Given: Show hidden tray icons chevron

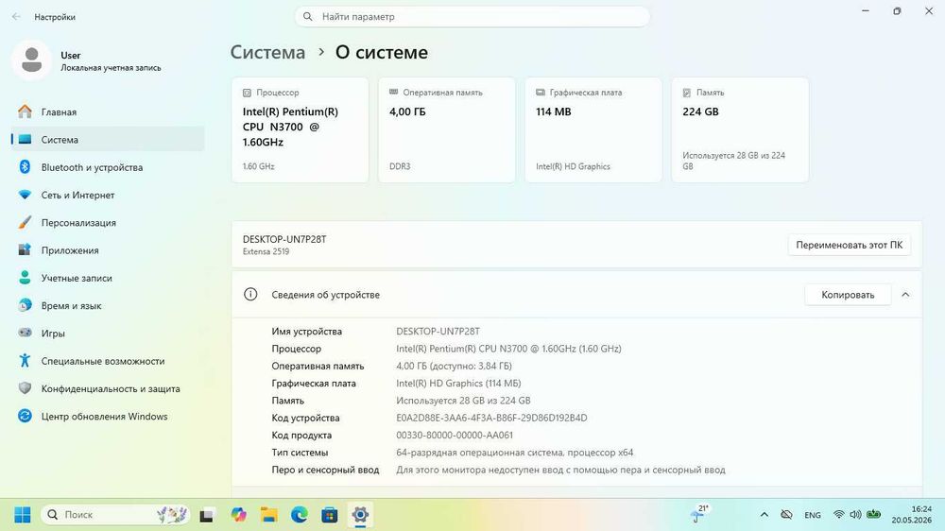Looking at the screenshot, I should [x=765, y=515].
